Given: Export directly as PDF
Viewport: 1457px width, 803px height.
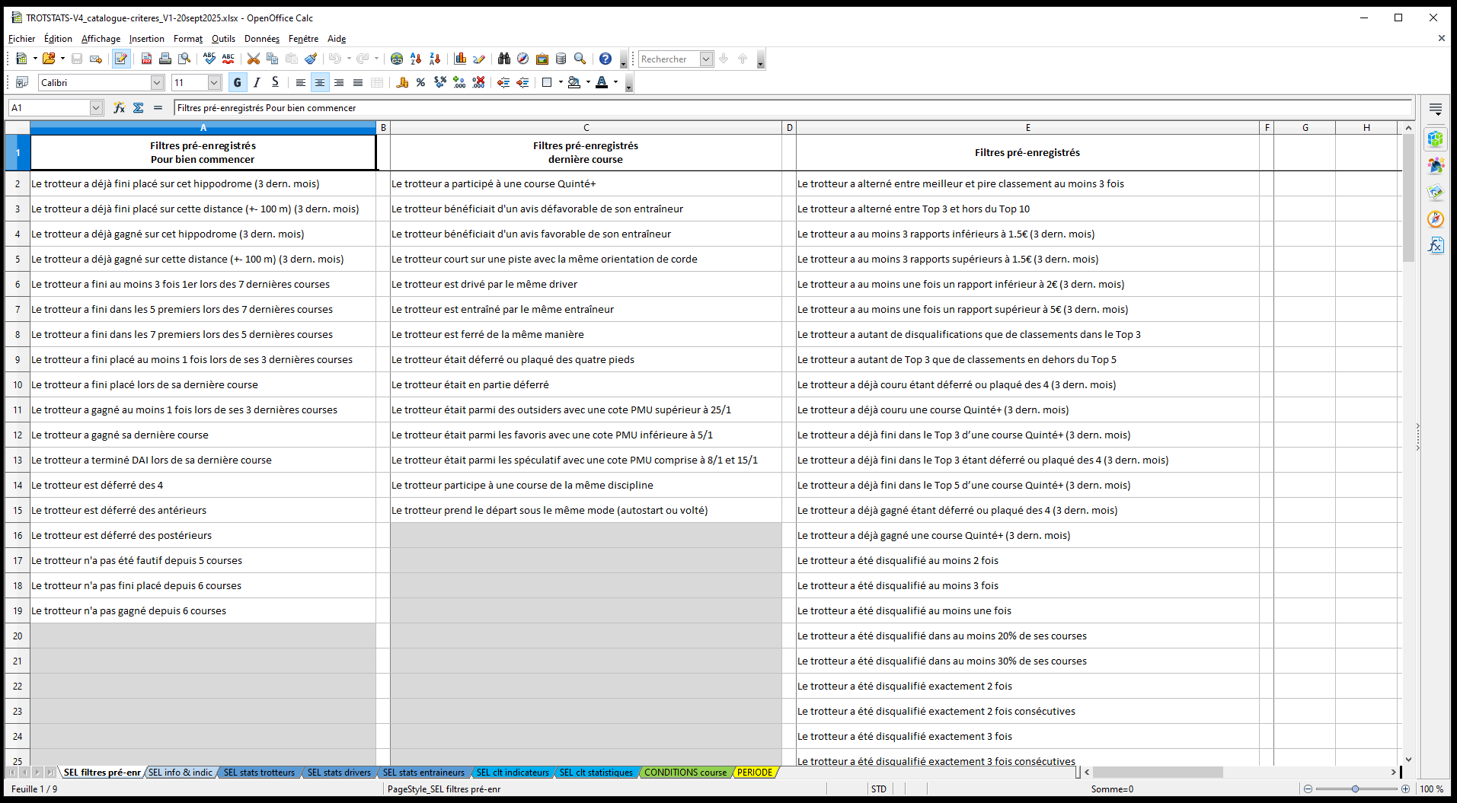Looking at the screenshot, I should pos(146,59).
